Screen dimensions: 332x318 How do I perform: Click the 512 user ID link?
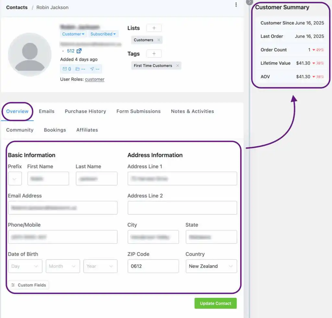pyautogui.click(x=71, y=51)
